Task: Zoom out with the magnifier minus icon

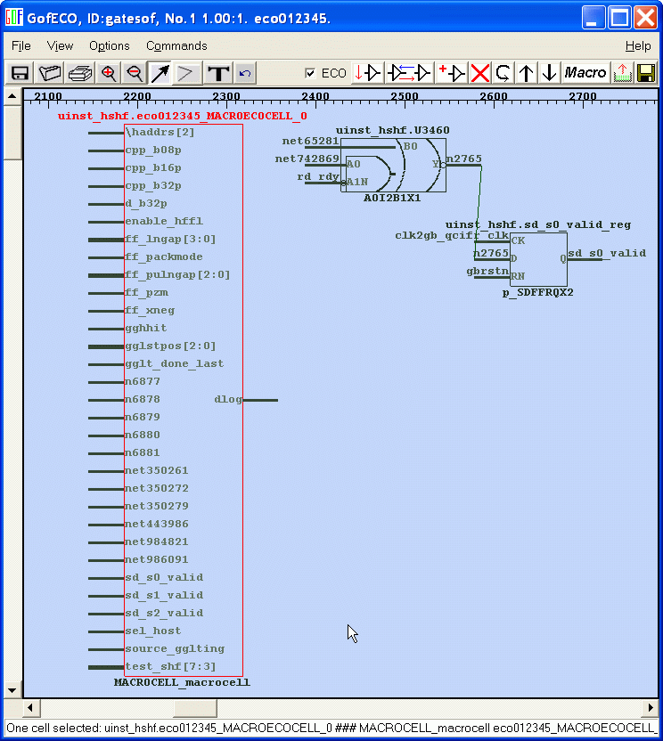Action: coord(135,73)
